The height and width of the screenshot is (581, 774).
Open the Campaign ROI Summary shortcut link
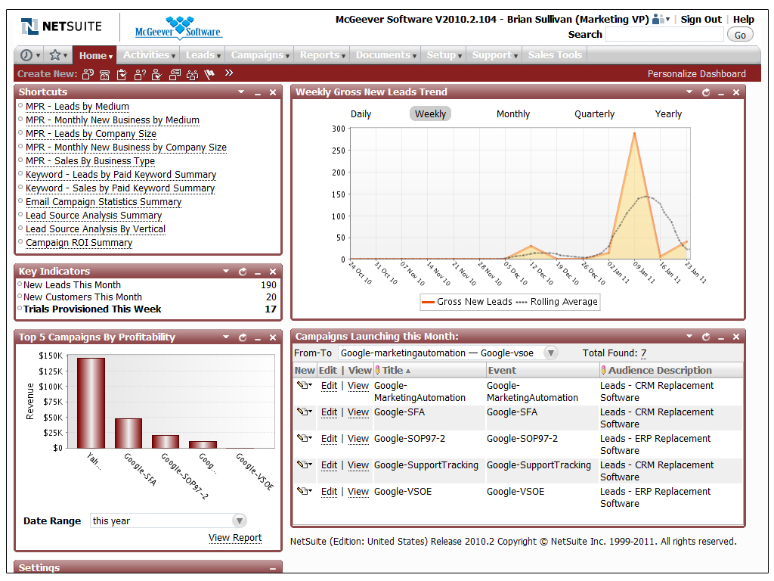click(79, 243)
